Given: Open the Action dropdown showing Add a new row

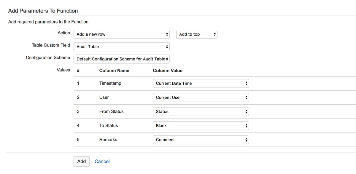Looking at the screenshot, I should tap(122, 34).
